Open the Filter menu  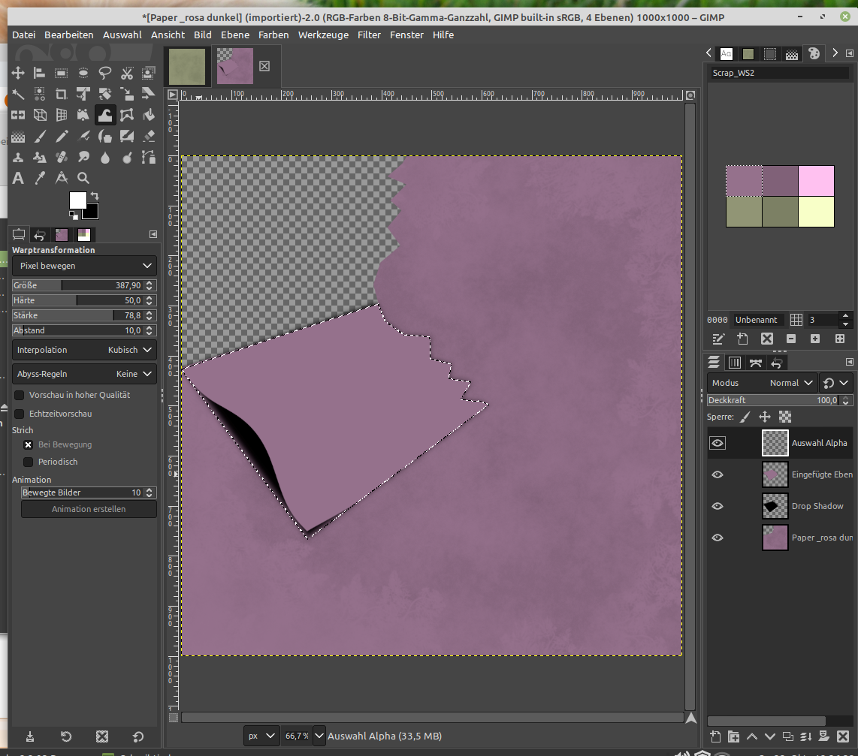coord(369,35)
